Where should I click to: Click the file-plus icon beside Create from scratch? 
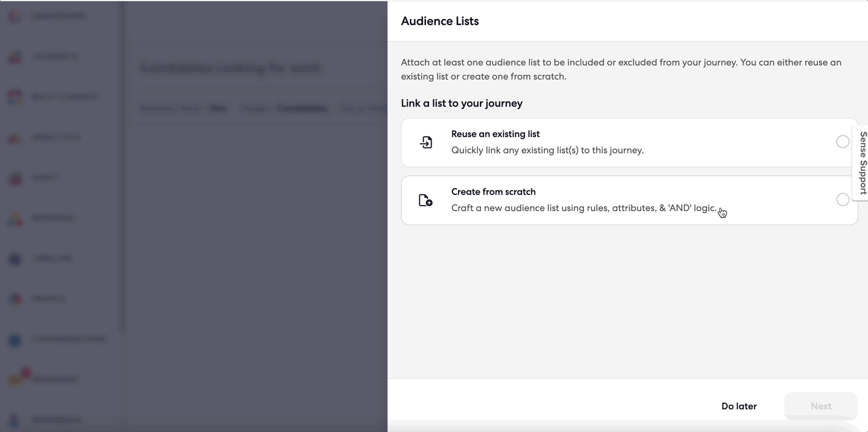point(425,200)
